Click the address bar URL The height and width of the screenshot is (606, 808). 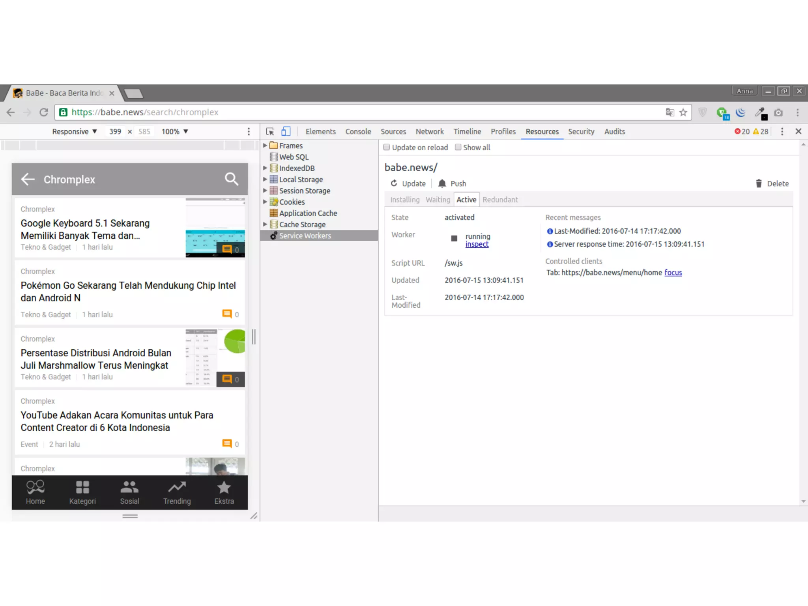(x=145, y=112)
